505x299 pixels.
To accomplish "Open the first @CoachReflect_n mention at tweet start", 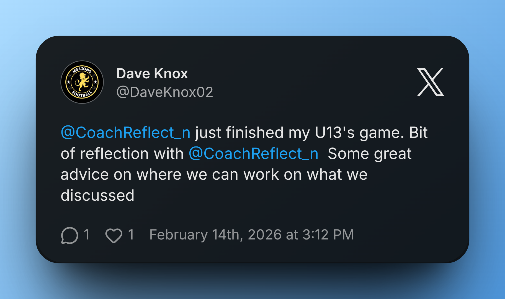I will 125,132.
